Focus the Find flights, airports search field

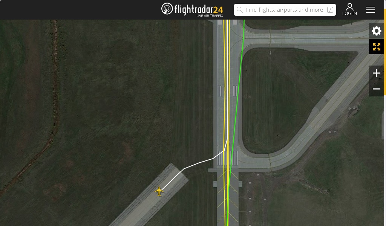tap(285, 10)
